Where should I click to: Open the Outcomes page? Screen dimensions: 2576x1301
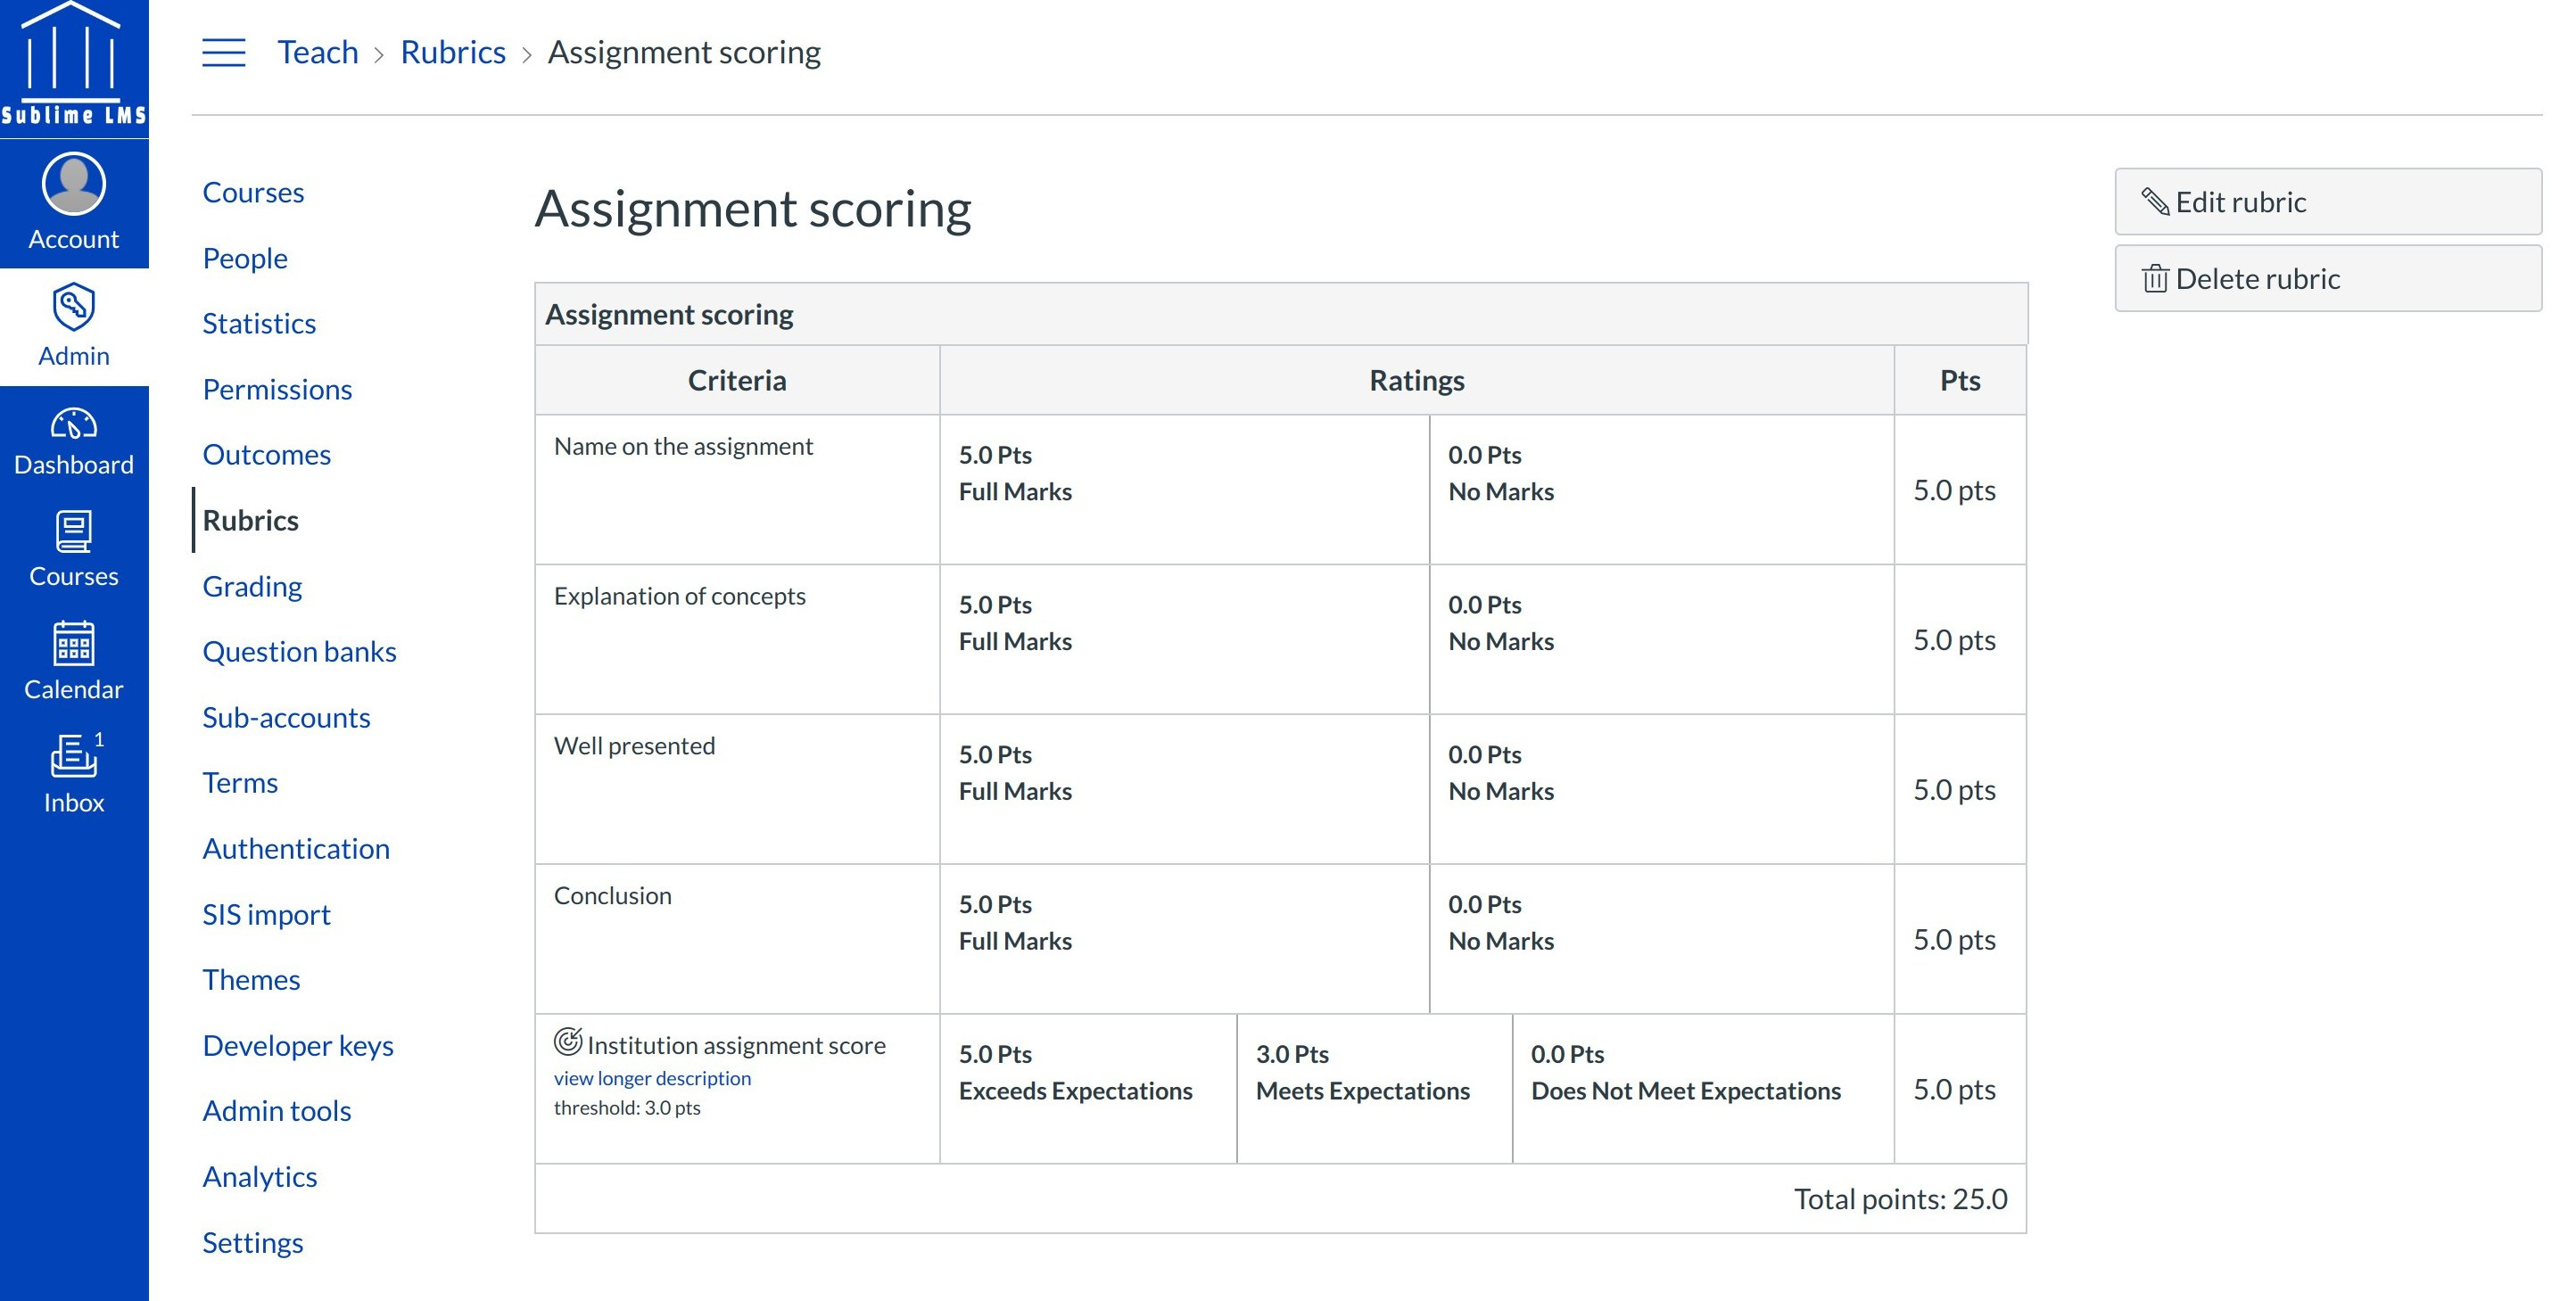(x=267, y=454)
